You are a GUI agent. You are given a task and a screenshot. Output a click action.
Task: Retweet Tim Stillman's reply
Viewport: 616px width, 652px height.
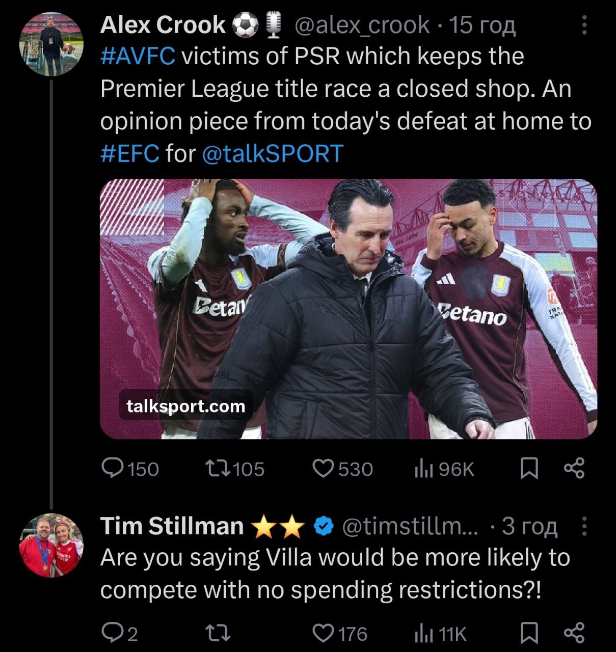218,633
